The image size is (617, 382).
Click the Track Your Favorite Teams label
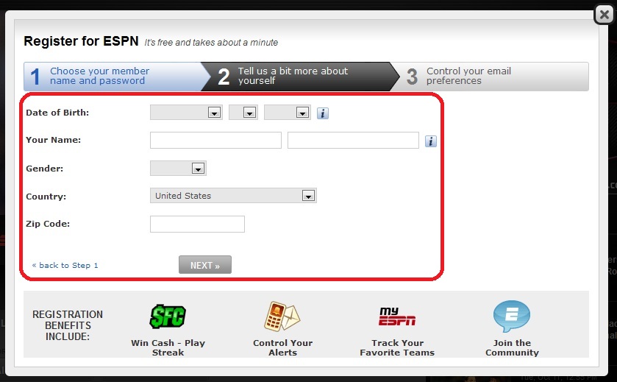(x=397, y=347)
